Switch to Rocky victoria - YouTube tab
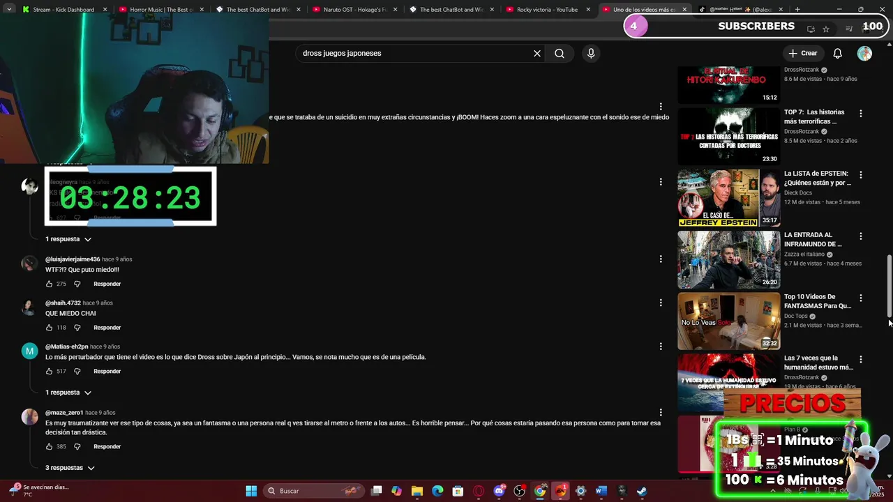 548,10
